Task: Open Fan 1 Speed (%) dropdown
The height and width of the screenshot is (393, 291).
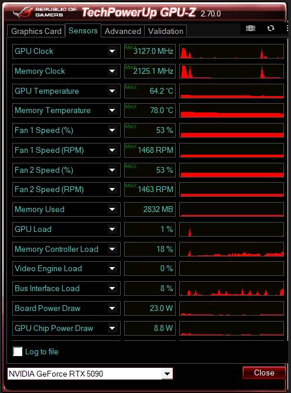Action: point(112,131)
